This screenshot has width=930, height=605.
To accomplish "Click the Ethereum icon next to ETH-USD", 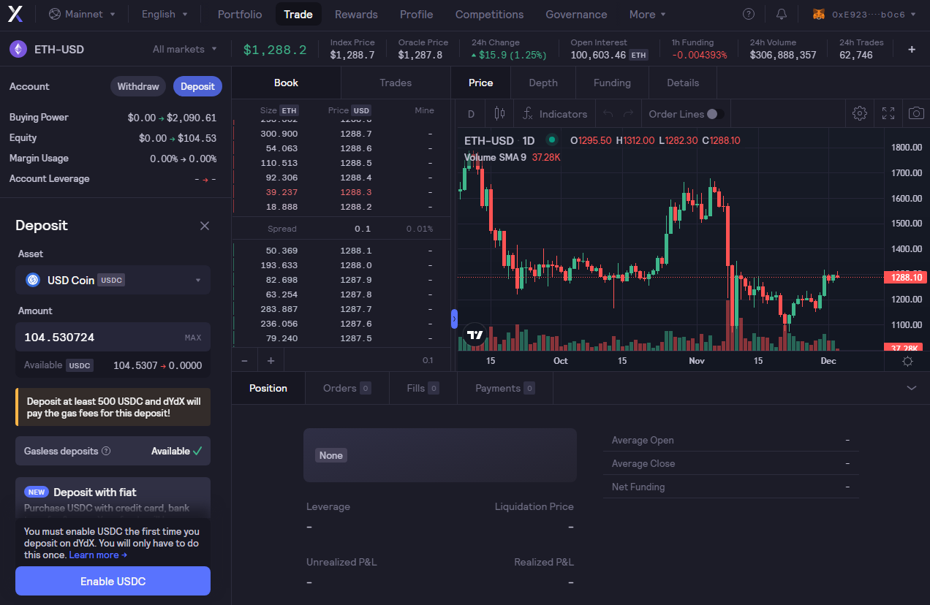I will point(18,49).
